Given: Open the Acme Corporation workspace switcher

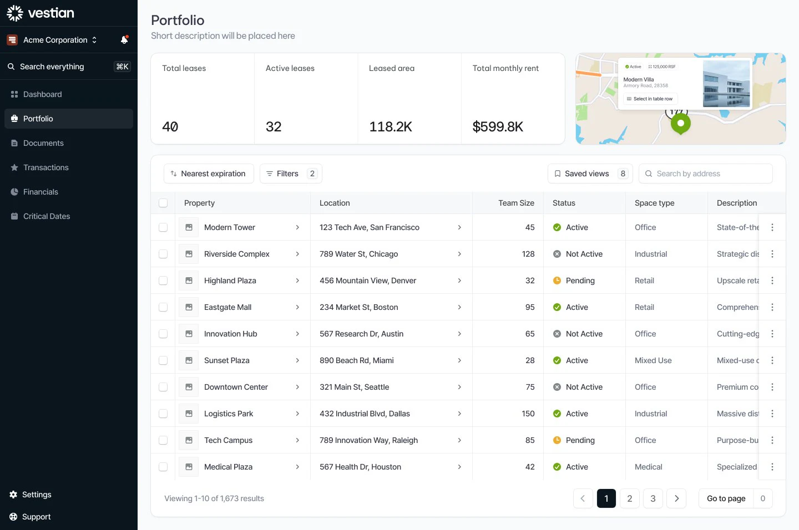Looking at the screenshot, I should 52,40.
